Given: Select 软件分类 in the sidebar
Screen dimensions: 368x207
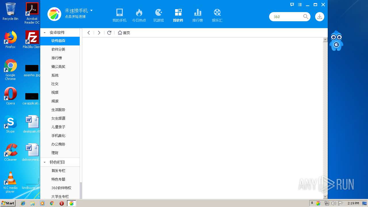Looking at the screenshot, I should tap(60, 49).
